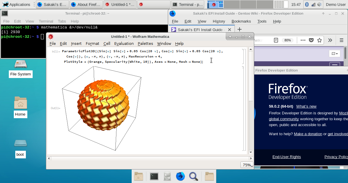Open Mathematica Palettes menu
Screen dimensions: 348x183
click(145, 44)
